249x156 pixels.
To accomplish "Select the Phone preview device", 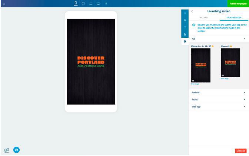I will point(76,3).
